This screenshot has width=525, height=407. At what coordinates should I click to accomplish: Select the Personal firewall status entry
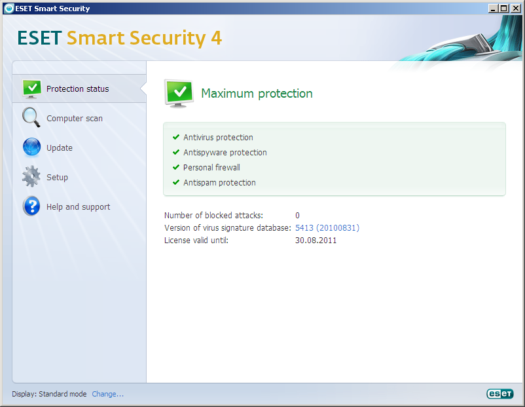point(211,168)
